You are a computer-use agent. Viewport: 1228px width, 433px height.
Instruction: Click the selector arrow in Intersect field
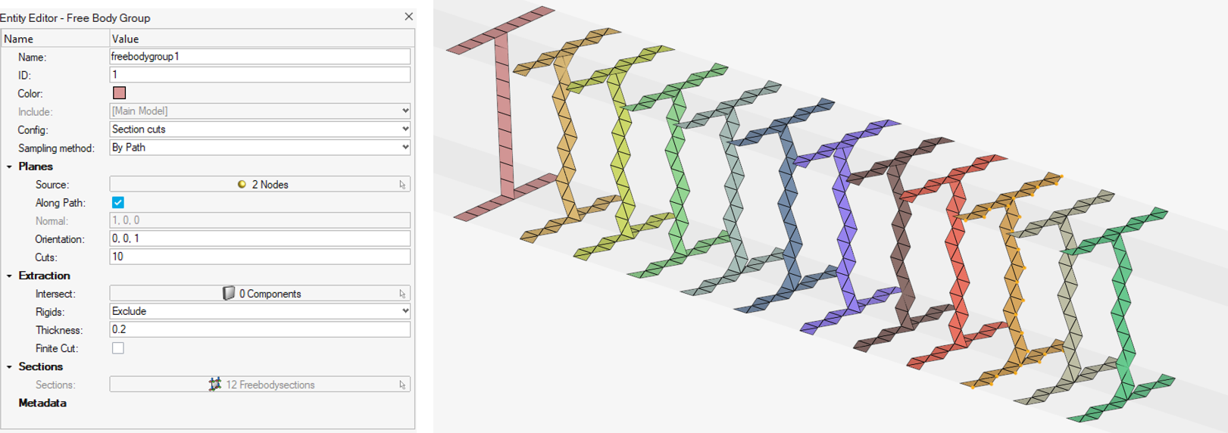[402, 294]
